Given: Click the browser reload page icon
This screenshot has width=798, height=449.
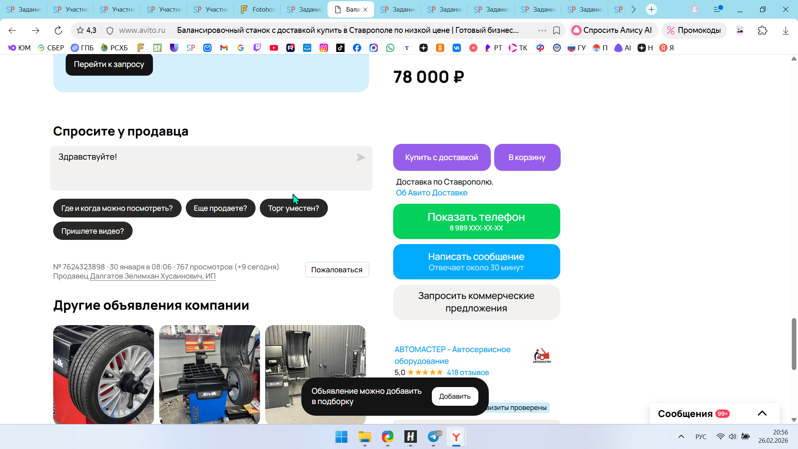Looking at the screenshot, I should (58, 30).
